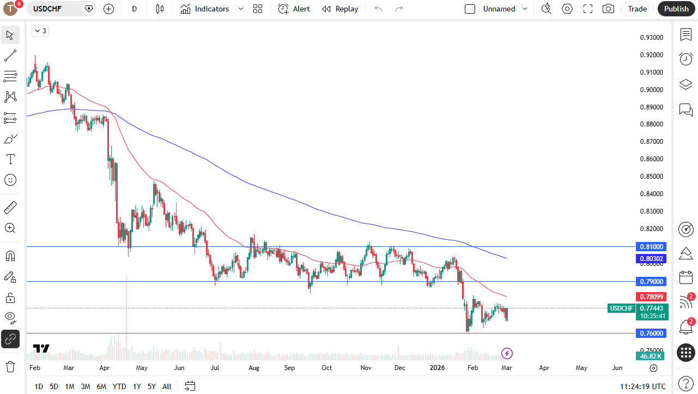Viewport: 698px width, 394px height.
Task: Click the Trade button
Action: (x=637, y=9)
